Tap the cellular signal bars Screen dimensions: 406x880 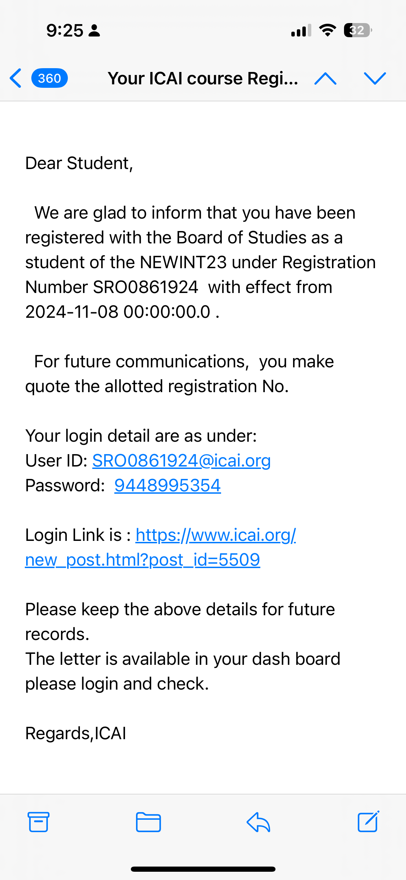301,31
